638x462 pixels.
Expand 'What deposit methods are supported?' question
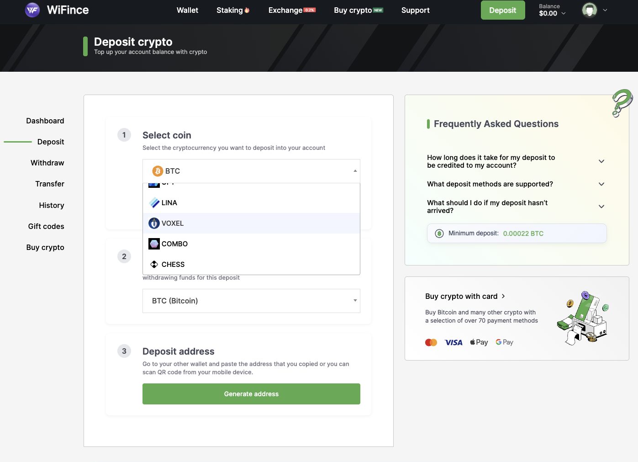coord(601,184)
